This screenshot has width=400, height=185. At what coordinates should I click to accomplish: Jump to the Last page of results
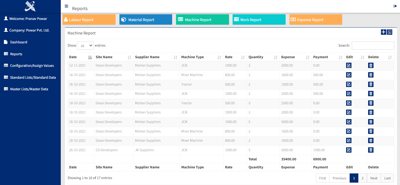pos(387,178)
